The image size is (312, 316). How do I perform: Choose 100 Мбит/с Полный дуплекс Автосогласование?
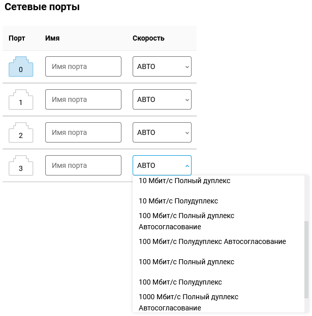219,221
